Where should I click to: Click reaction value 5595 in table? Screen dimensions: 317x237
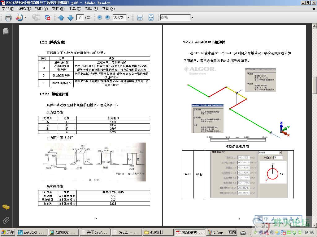point(113,132)
